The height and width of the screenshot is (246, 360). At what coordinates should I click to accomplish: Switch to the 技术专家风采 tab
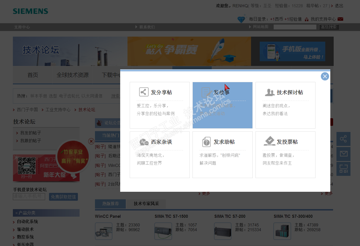(146, 204)
